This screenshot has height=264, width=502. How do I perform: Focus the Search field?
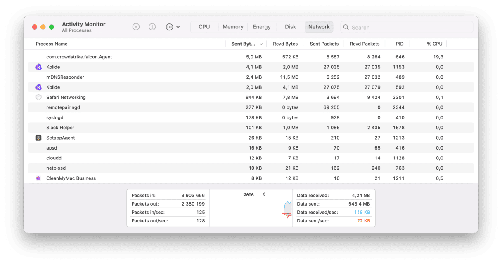click(407, 27)
